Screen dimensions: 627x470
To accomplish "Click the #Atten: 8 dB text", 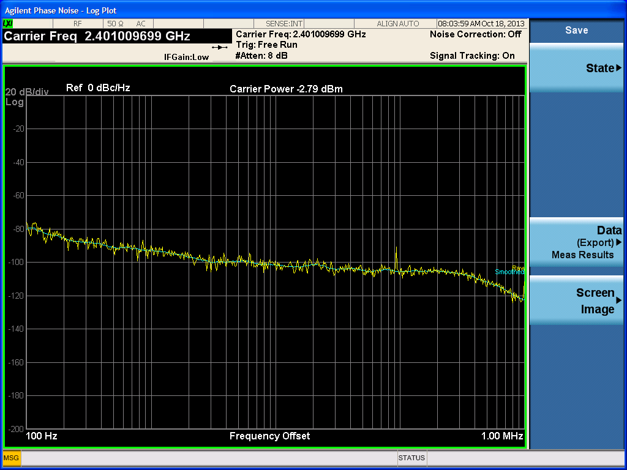I will click(x=261, y=56).
